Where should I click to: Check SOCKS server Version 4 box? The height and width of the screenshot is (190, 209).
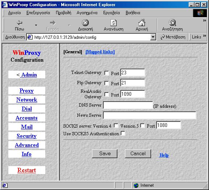tap(116, 125)
